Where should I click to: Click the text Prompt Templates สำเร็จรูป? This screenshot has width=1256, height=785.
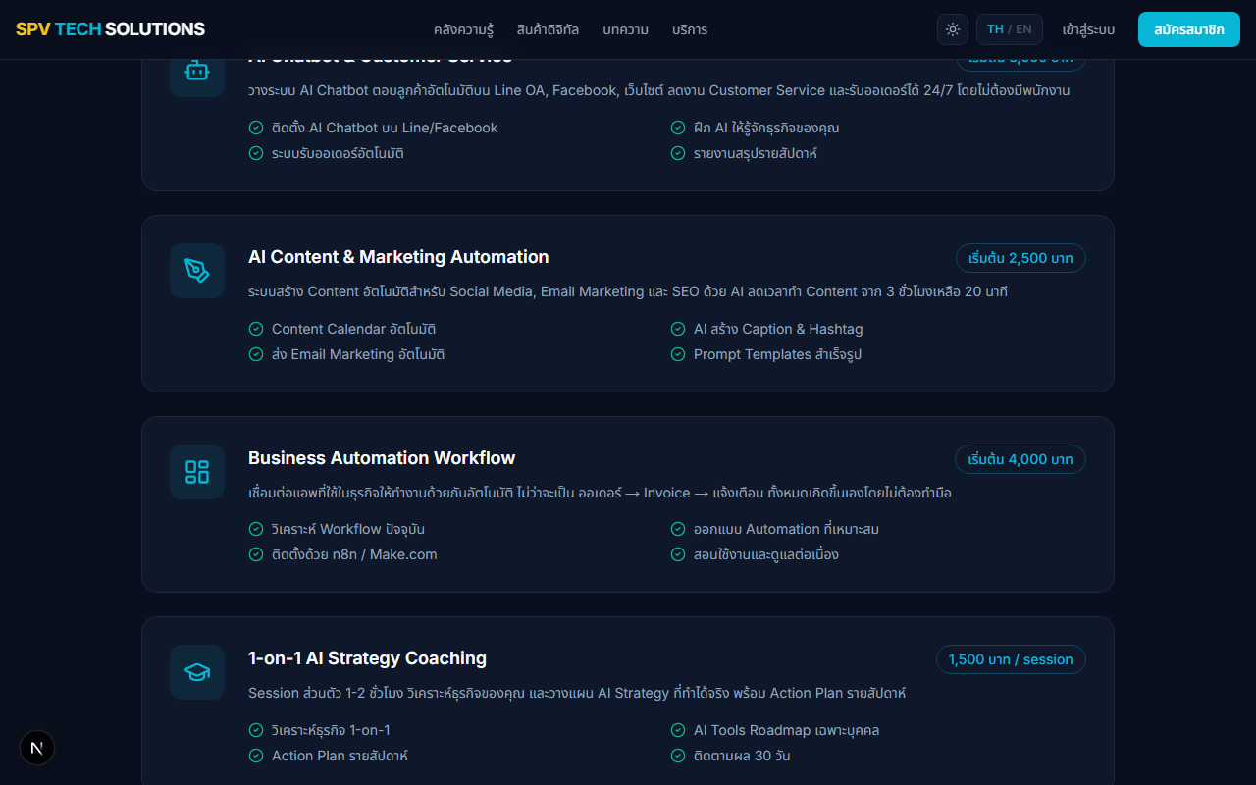coord(777,354)
